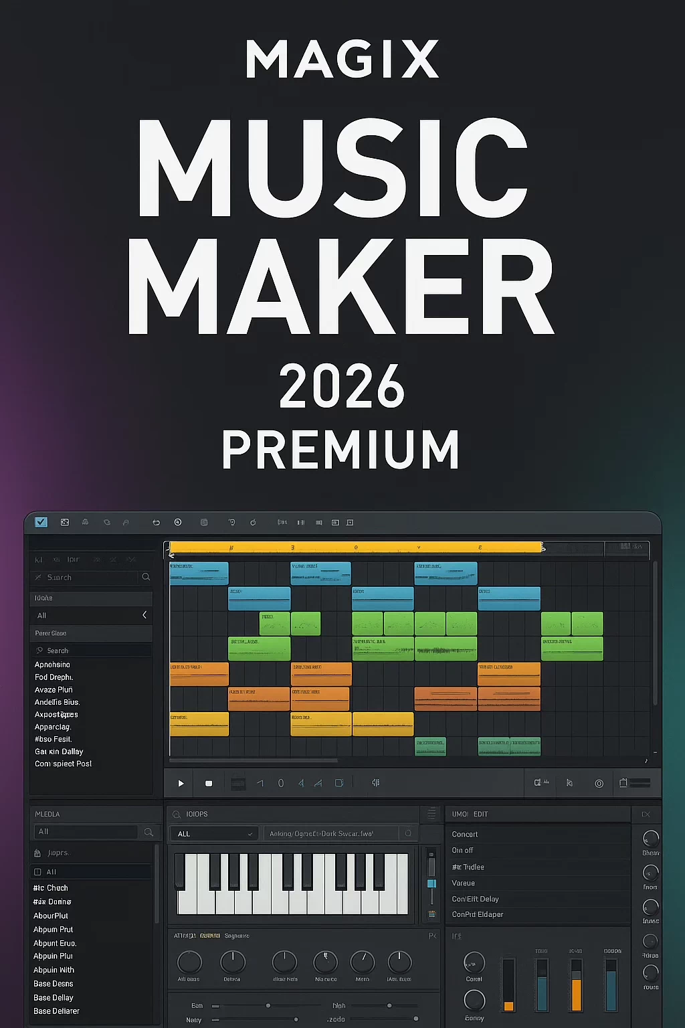Click the Conel knob in mixer section

pyautogui.click(x=474, y=962)
